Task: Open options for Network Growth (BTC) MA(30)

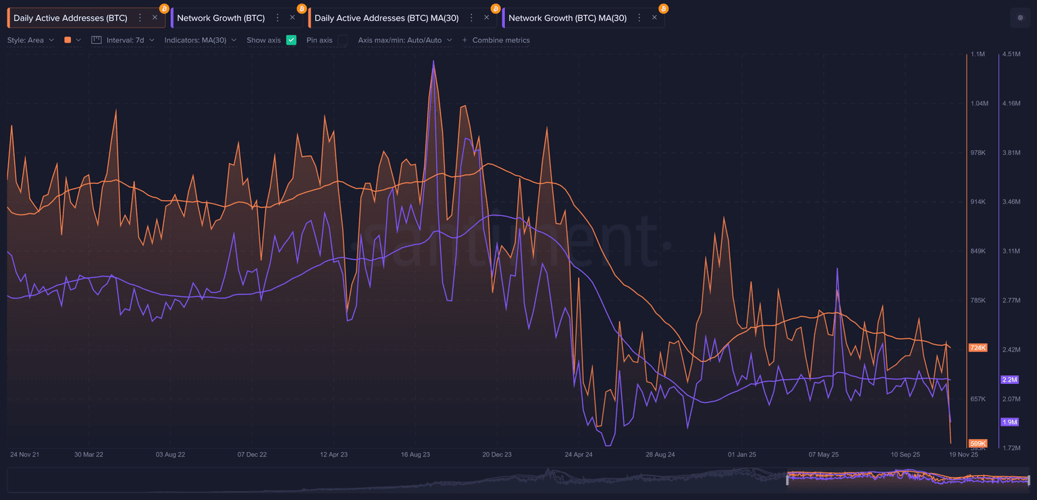Action: 639,18
